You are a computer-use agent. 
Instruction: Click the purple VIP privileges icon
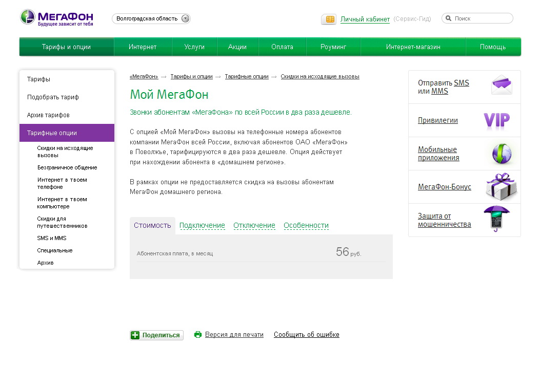(x=496, y=120)
